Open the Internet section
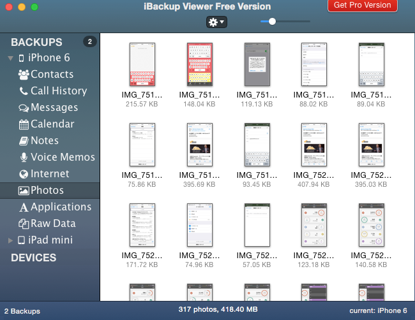 coord(50,174)
